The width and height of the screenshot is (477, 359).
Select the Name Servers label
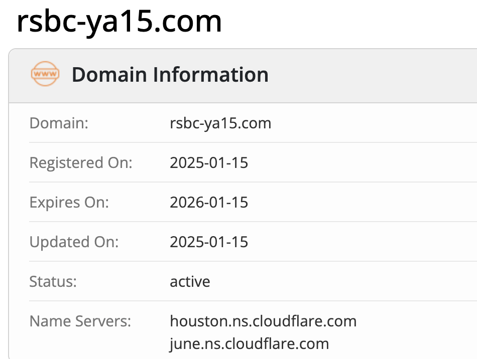80,321
